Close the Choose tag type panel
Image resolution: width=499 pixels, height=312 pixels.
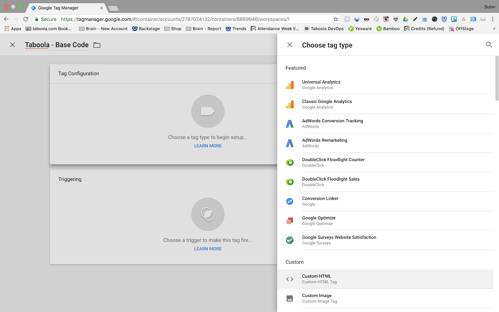pos(290,45)
